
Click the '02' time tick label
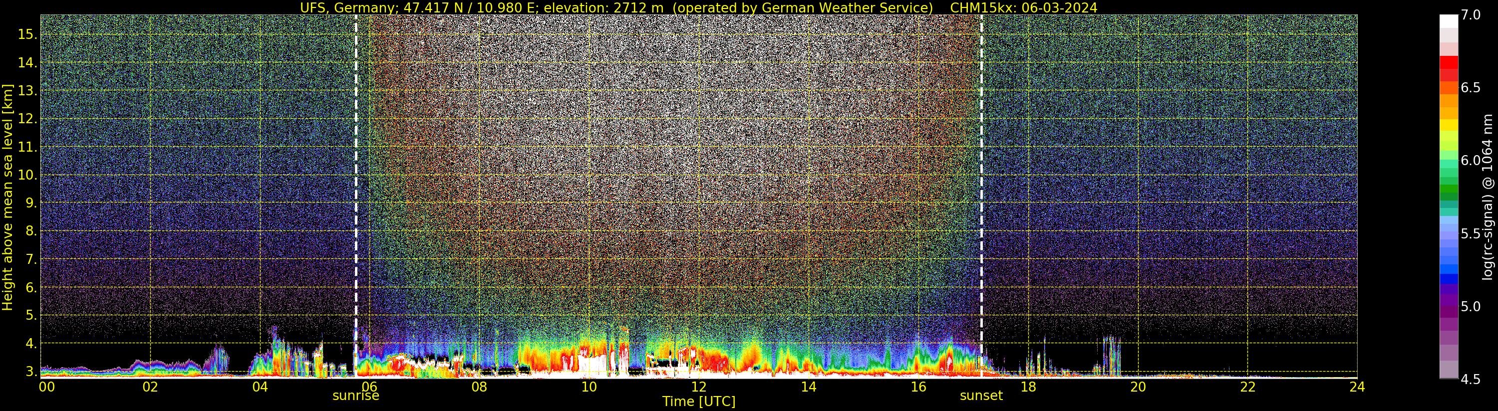click(150, 387)
